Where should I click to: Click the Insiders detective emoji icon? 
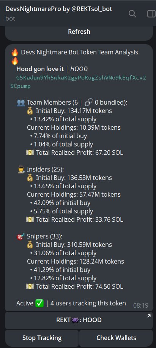[21, 170]
